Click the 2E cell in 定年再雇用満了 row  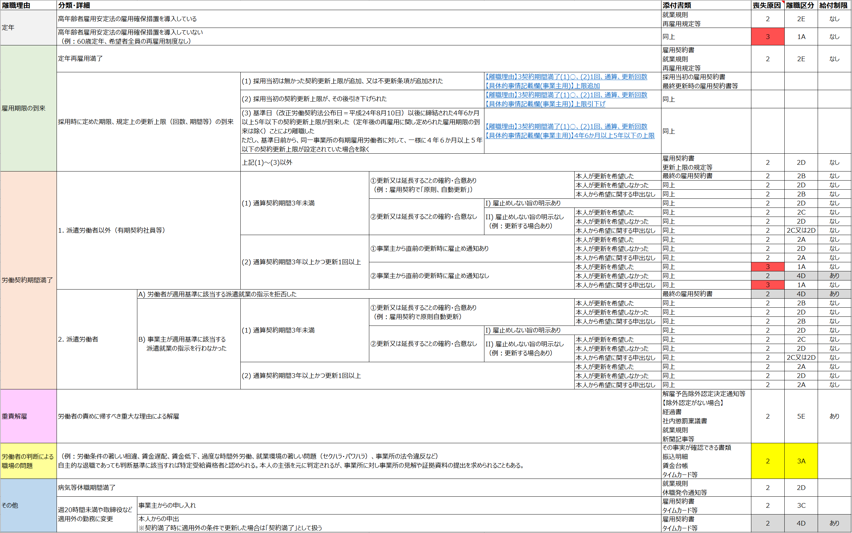point(801,59)
